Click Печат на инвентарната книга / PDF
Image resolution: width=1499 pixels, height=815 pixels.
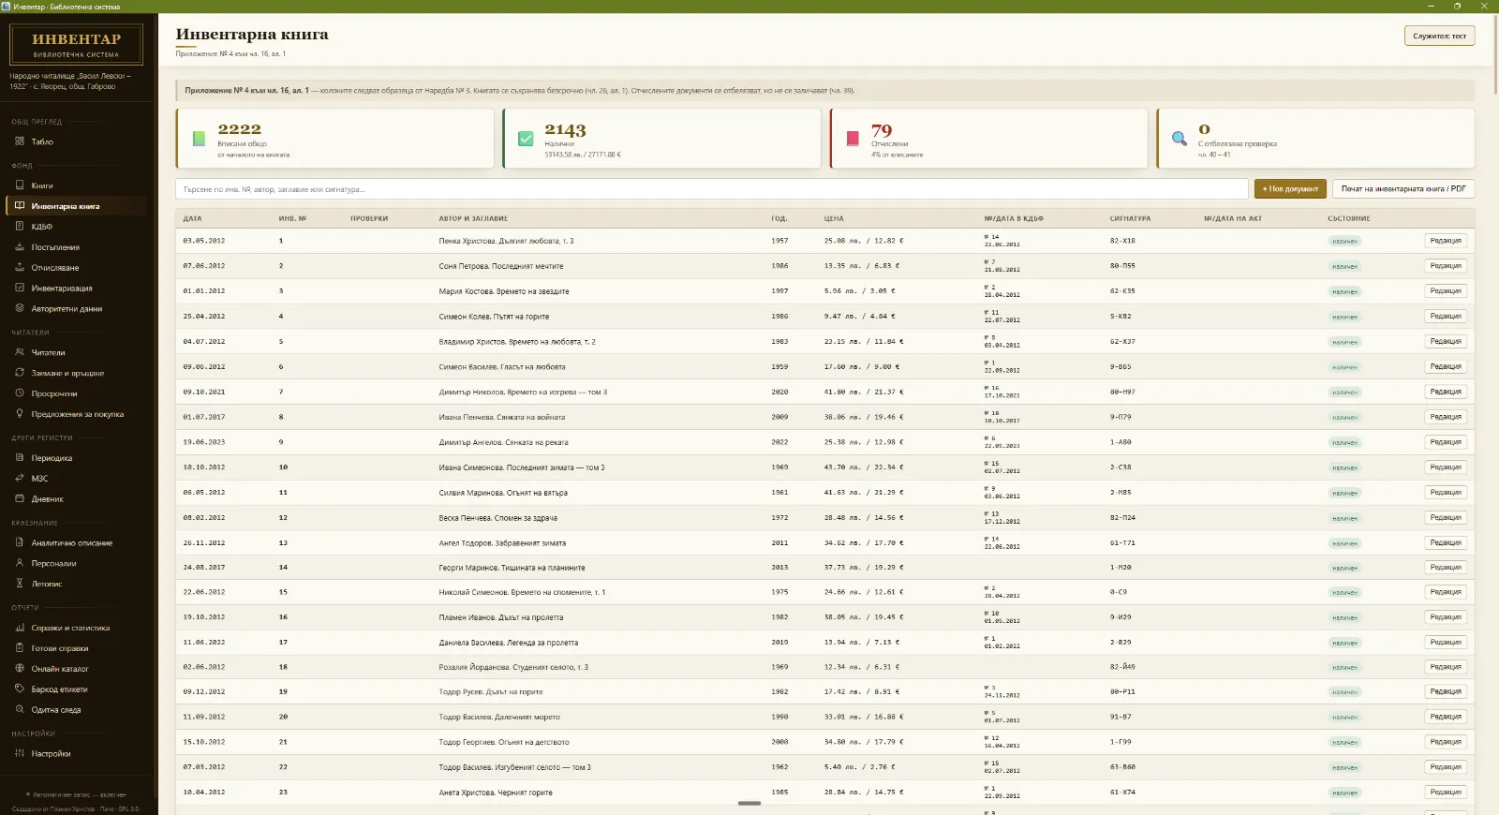[x=1403, y=189]
